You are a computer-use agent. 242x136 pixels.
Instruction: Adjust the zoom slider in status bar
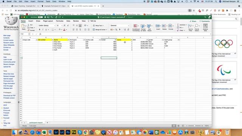194,126
